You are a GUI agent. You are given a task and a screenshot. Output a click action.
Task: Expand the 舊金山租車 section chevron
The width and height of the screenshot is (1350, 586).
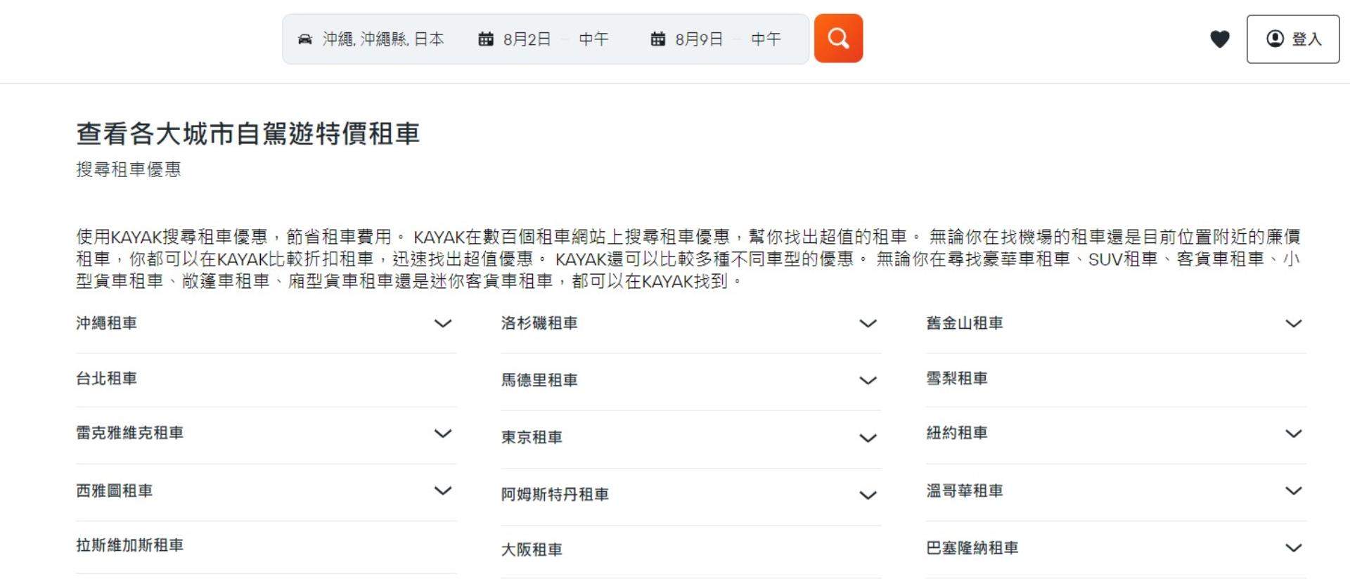click(x=1294, y=323)
